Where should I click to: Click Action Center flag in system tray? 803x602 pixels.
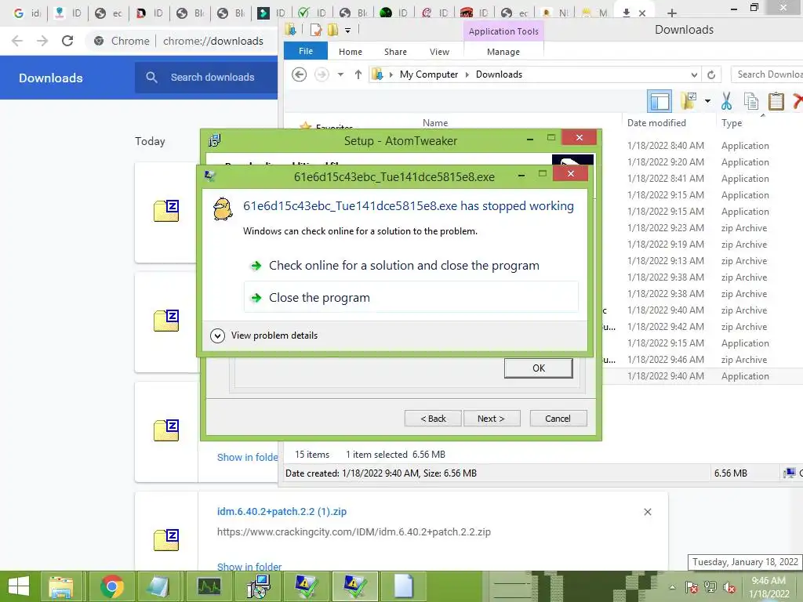click(x=692, y=587)
